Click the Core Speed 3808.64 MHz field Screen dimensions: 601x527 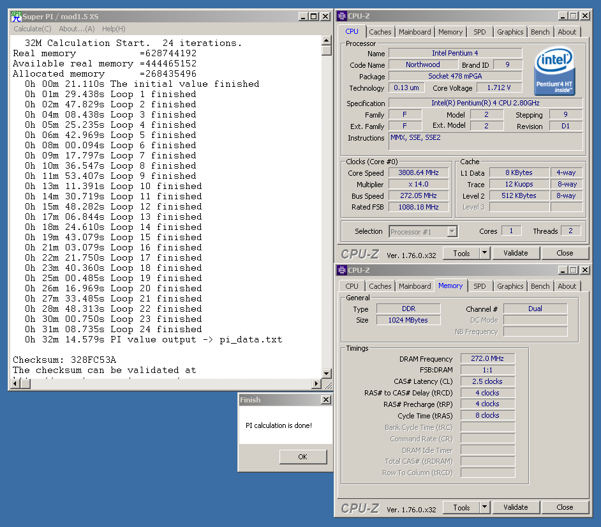coord(418,172)
